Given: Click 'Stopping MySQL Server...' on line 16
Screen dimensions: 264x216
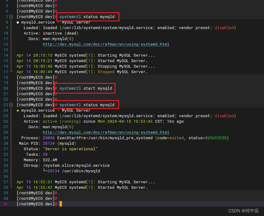Looking at the screenshot, I should point(126,66).
